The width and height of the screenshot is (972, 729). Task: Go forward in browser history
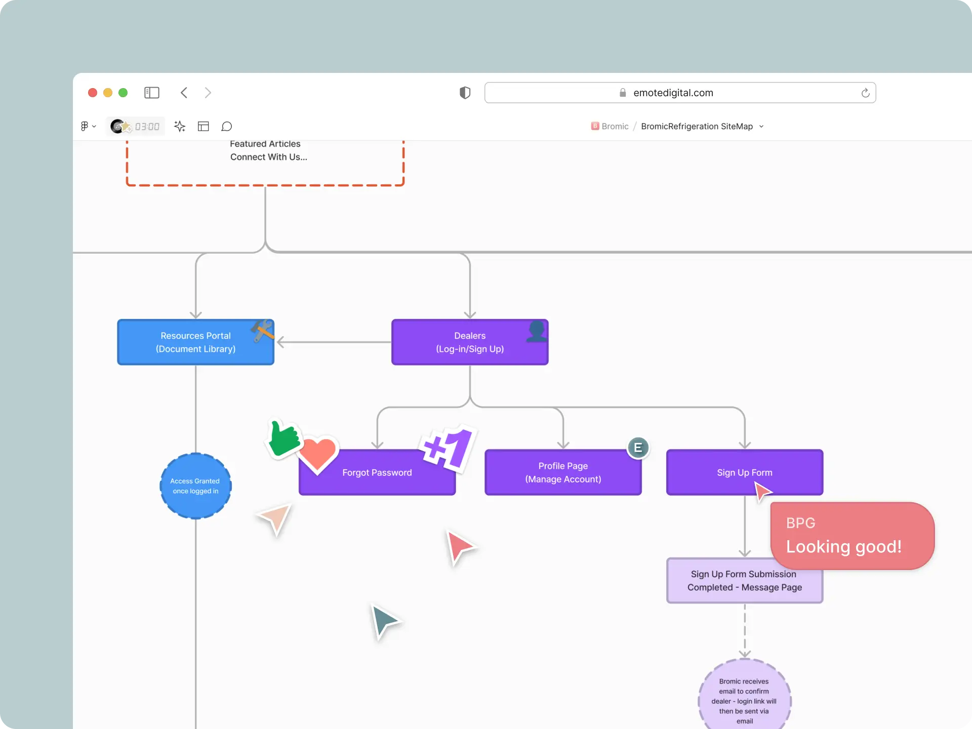208,93
